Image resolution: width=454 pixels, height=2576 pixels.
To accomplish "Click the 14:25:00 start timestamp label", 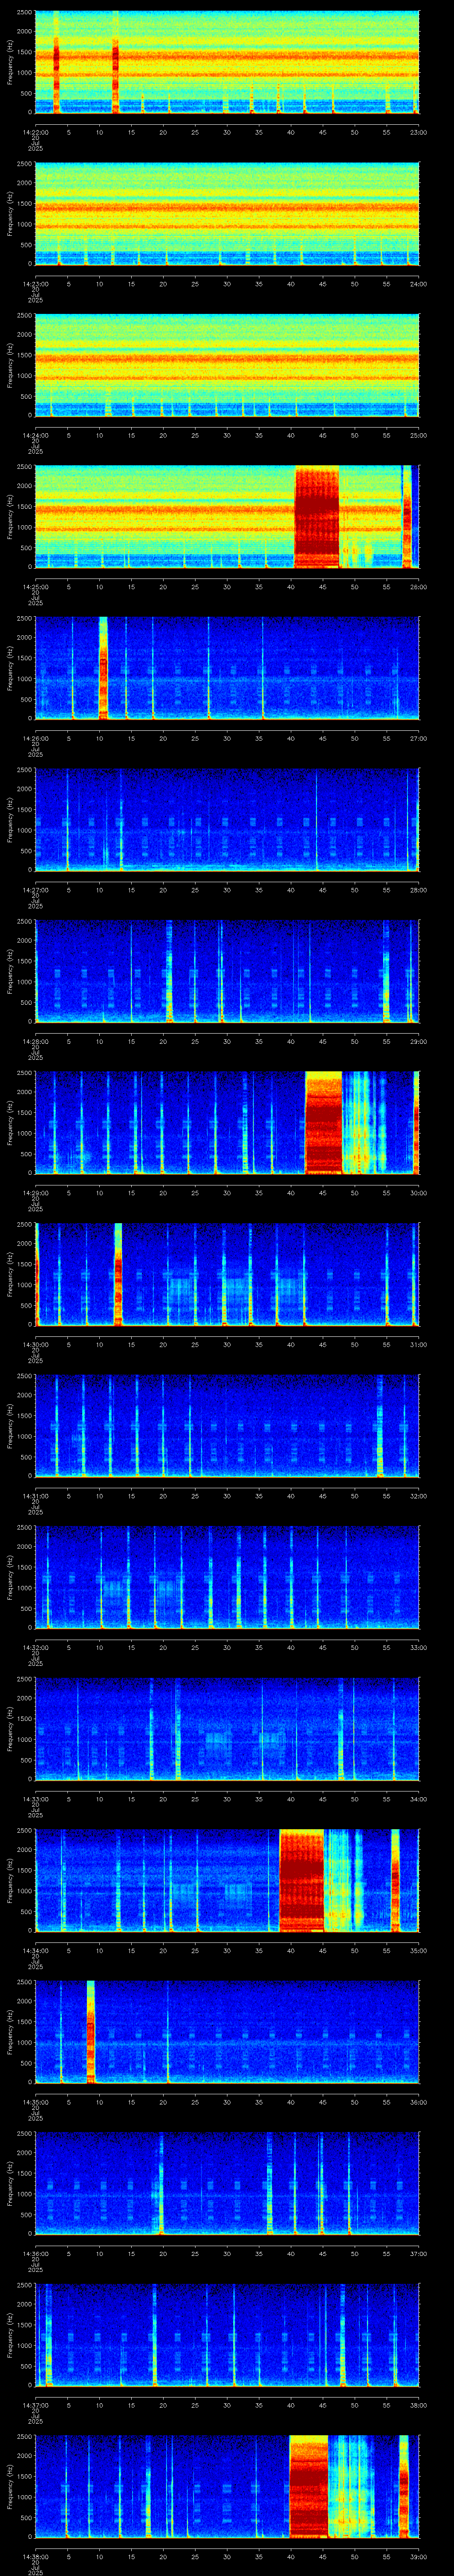I will coord(35,587).
